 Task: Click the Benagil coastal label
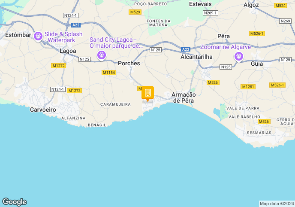(97, 125)
